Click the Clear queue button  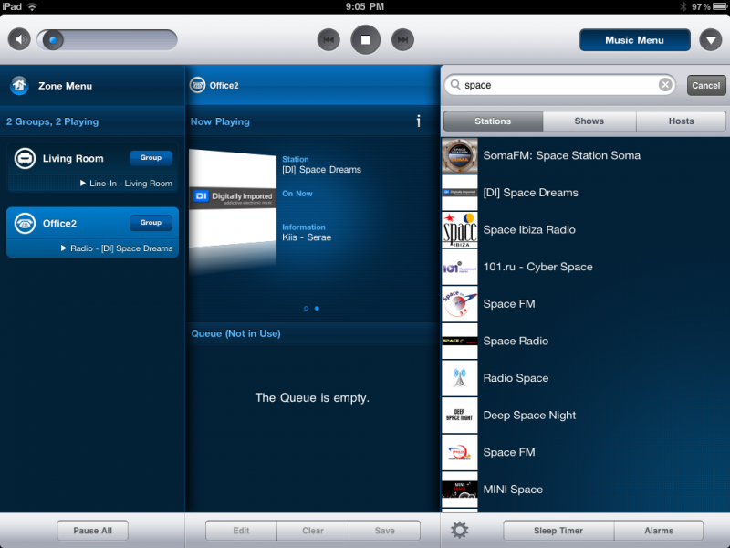[x=313, y=531]
